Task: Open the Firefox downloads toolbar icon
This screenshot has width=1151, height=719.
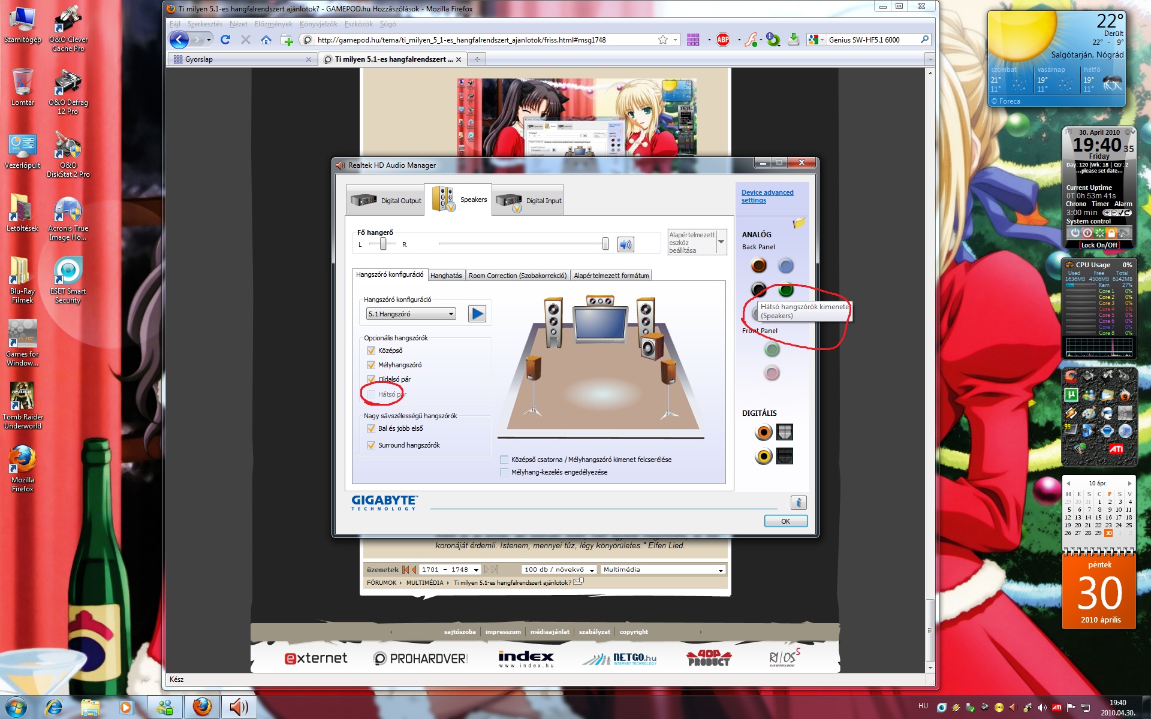Action: click(x=794, y=40)
